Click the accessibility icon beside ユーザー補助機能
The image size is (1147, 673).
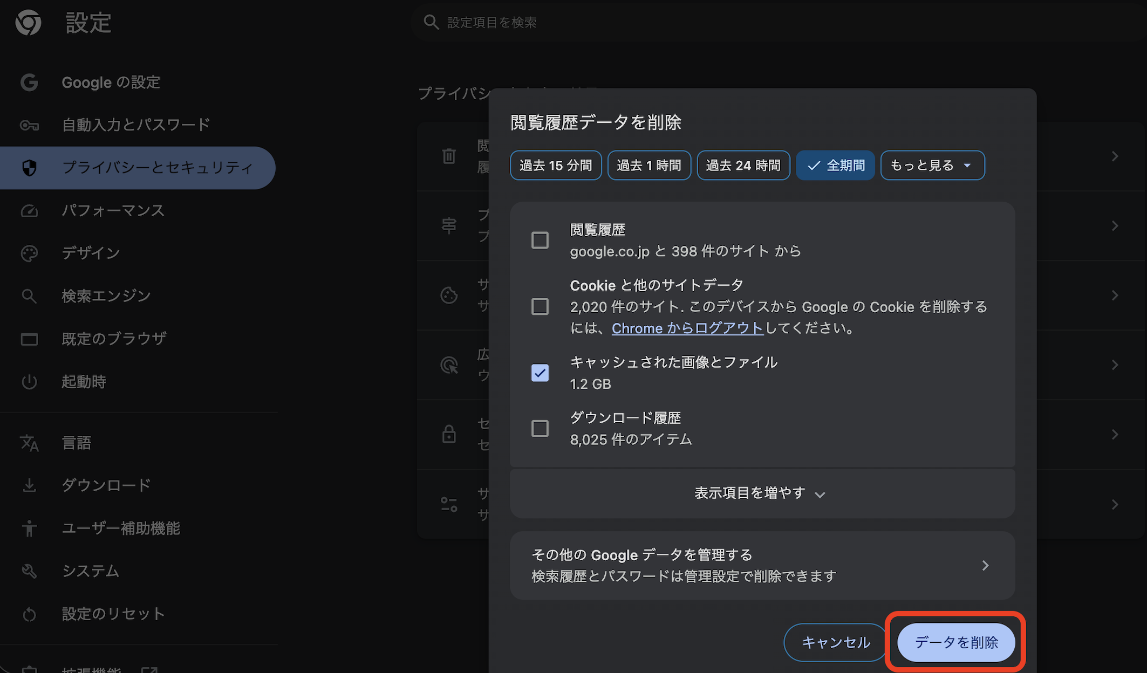30,528
